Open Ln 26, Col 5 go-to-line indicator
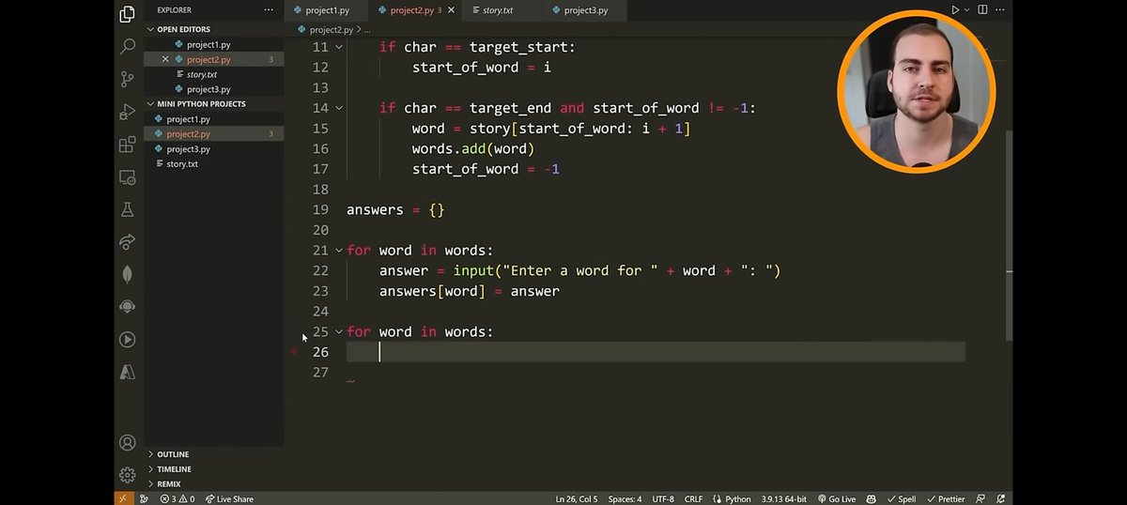Screen dimensions: 1127x505 click(577, 498)
